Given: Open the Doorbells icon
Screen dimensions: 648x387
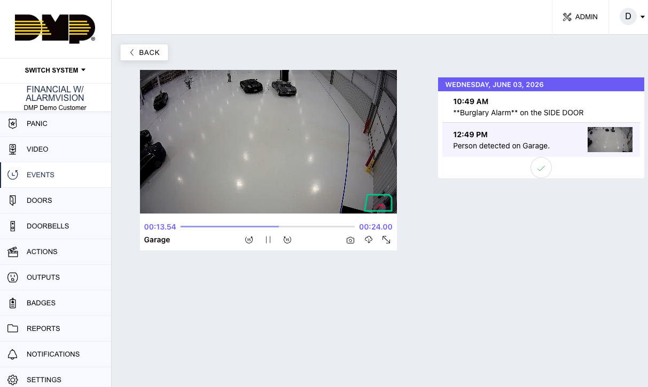Looking at the screenshot, I should coord(13,226).
